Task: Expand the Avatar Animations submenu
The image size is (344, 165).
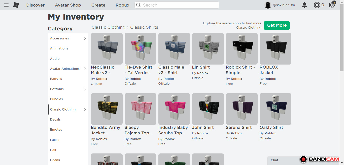Action: tap(85, 69)
